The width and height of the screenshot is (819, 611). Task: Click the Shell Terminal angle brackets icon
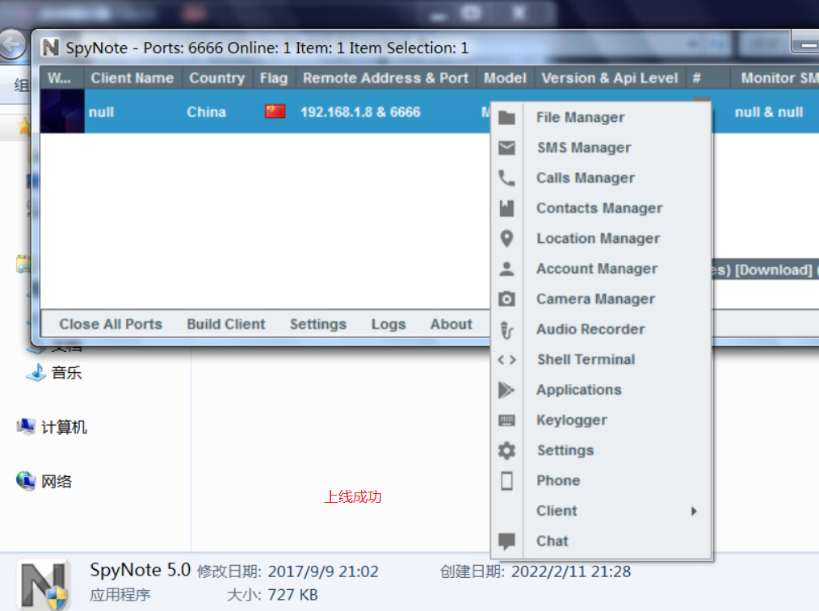coord(506,360)
